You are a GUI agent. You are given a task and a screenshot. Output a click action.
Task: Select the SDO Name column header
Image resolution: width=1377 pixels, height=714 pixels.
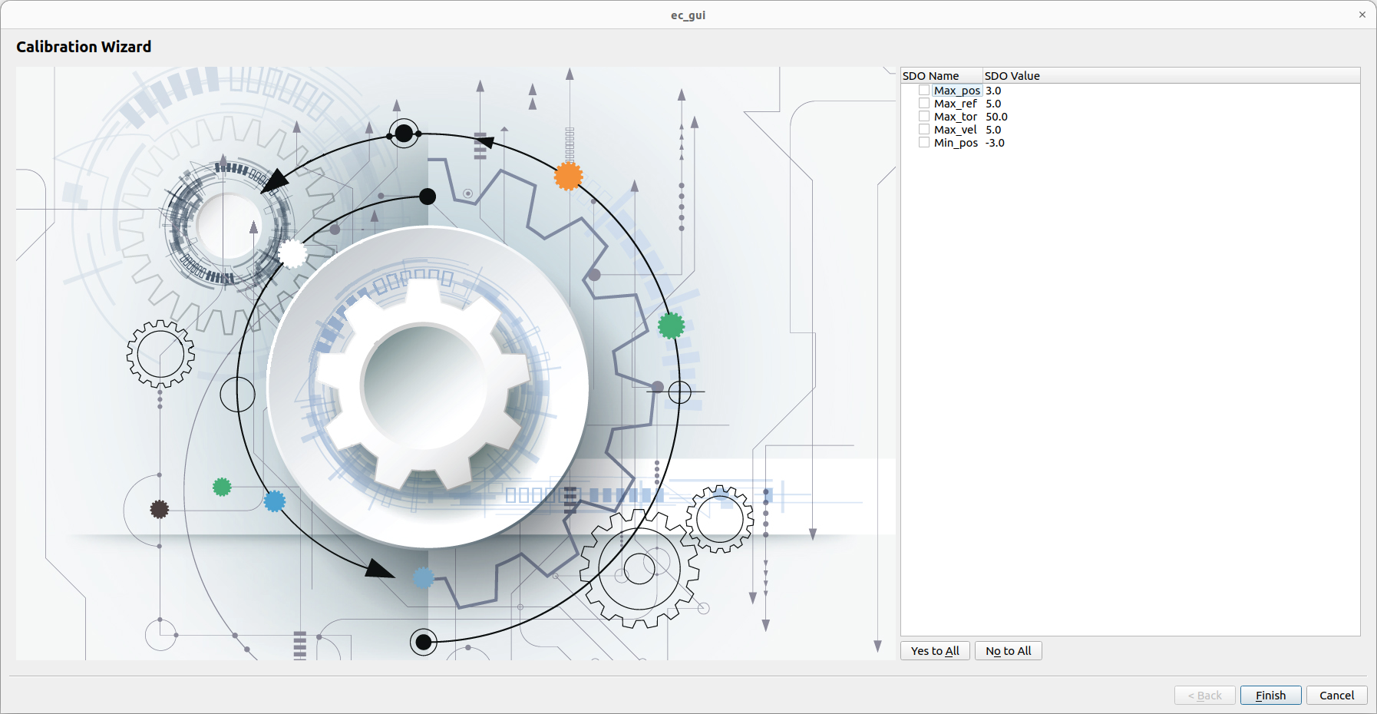[942, 76]
